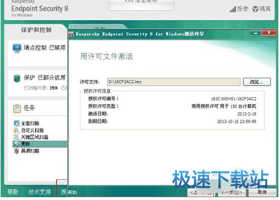Click the 更新 globe icon

point(17,144)
